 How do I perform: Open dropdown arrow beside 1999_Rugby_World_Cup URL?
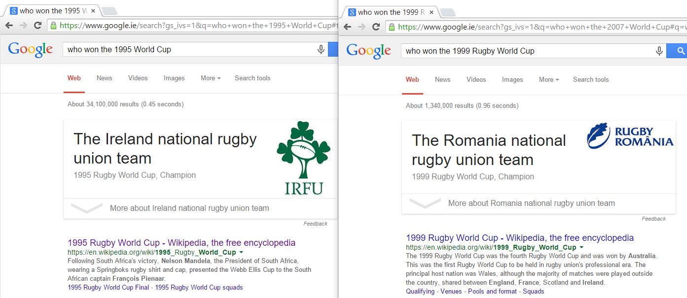(581, 247)
